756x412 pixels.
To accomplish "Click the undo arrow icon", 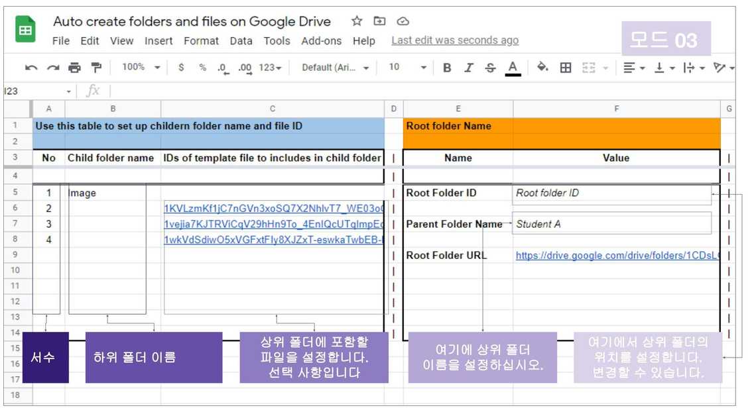I will click(x=31, y=68).
